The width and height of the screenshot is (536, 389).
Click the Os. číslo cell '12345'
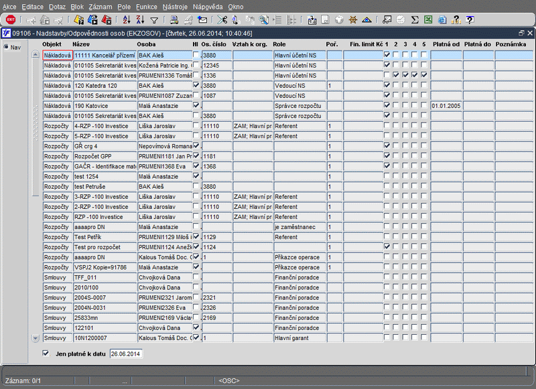coord(216,66)
